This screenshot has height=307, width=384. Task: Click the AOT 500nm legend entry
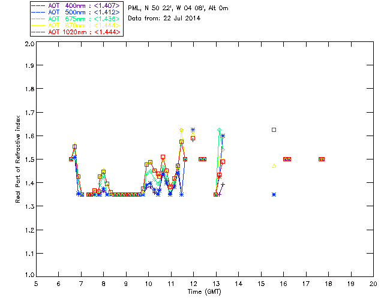pyautogui.click(x=76, y=12)
